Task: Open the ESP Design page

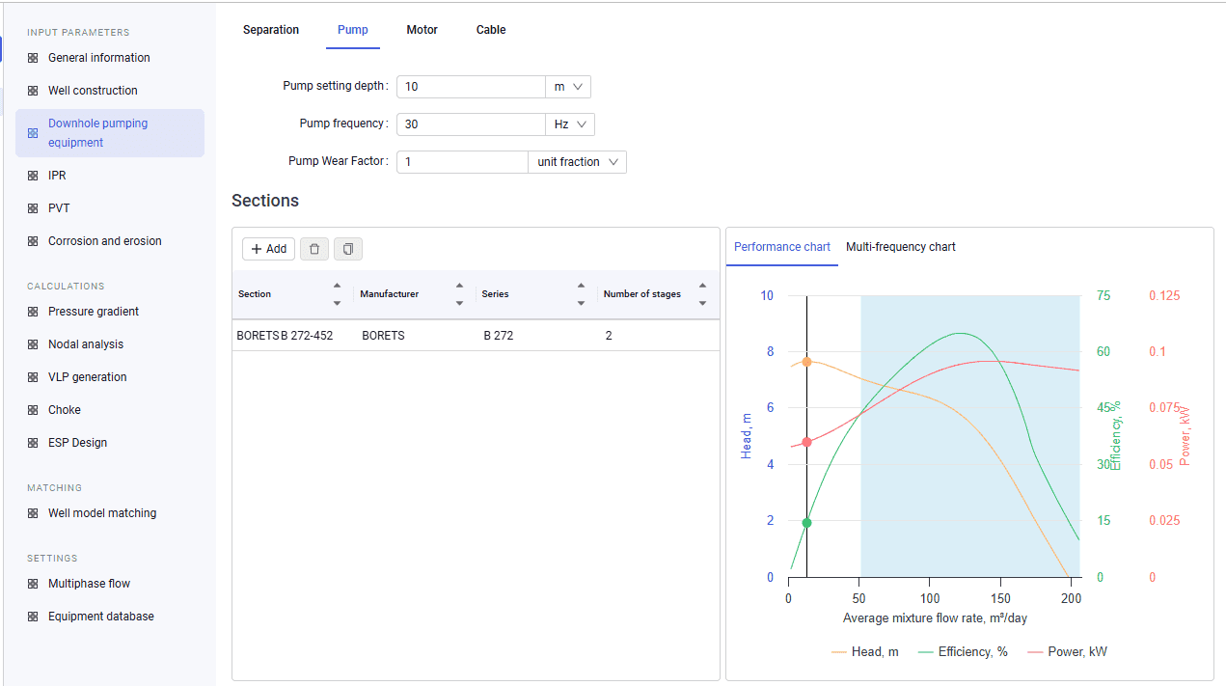Action: point(78,443)
